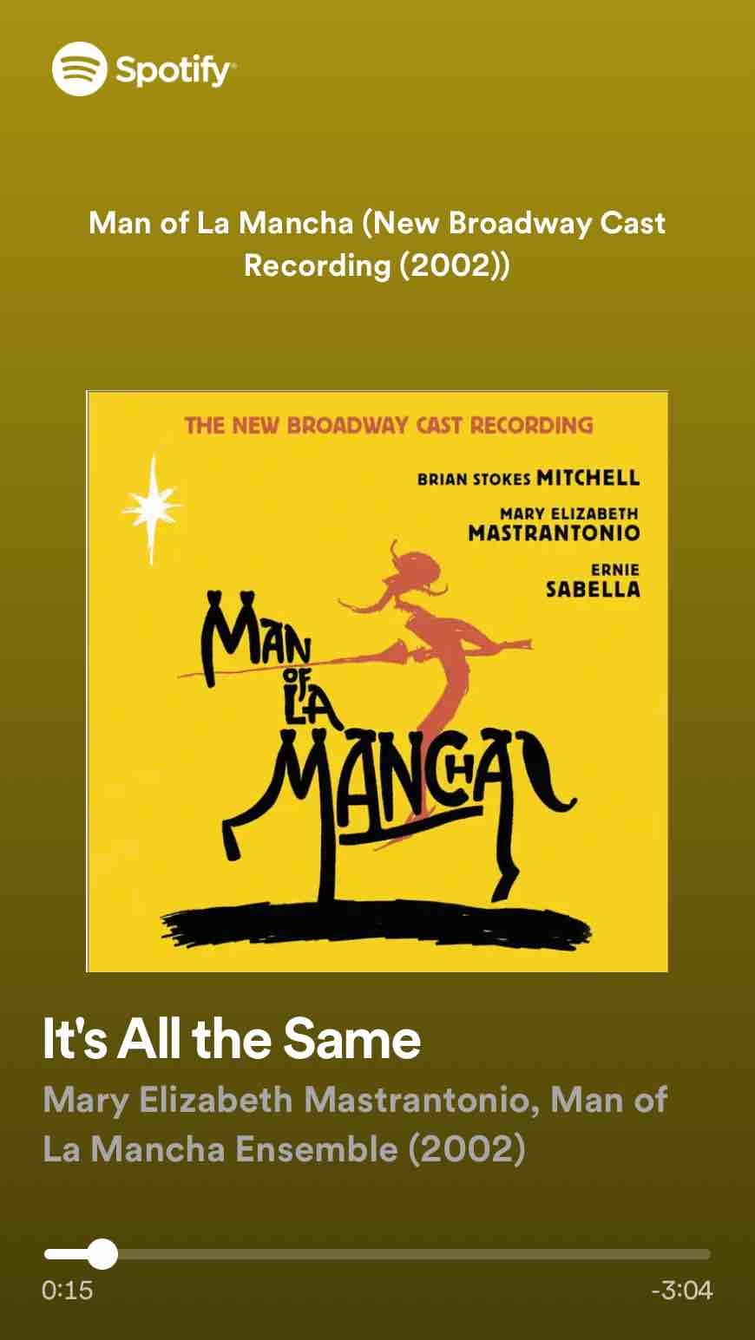Click the white playback progress knob
755x1340 pixels.
tap(103, 1253)
